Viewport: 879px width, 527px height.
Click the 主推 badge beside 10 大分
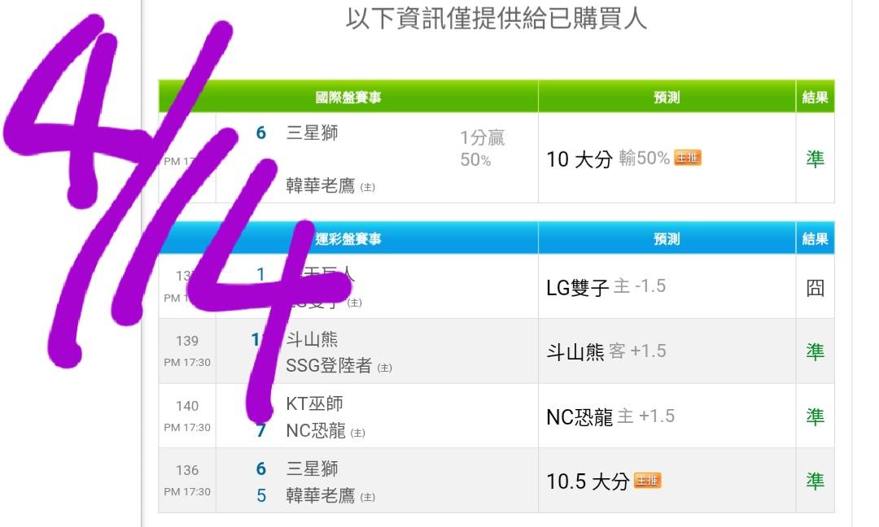pos(688,159)
